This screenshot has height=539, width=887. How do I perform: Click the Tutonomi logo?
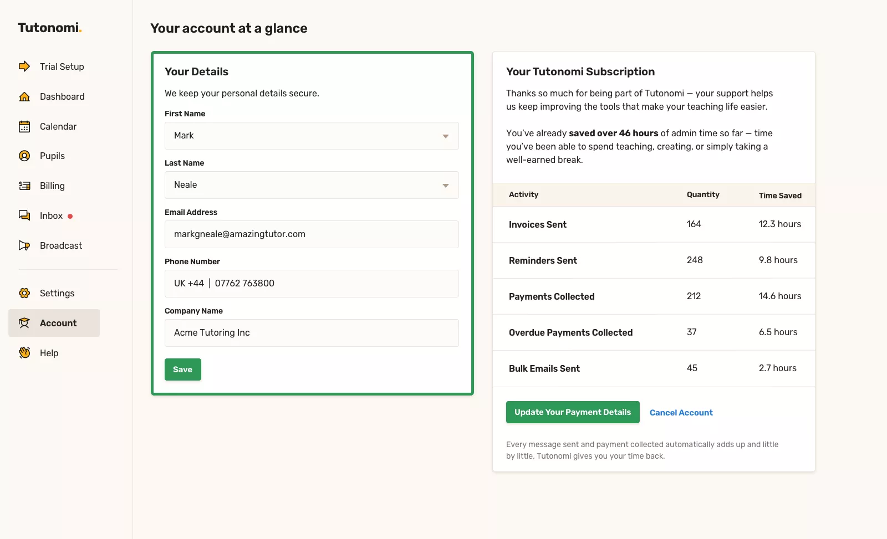click(x=49, y=28)
